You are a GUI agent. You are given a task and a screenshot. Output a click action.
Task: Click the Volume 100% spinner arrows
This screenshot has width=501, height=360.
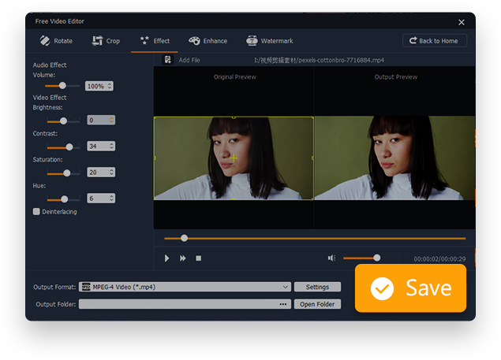click(x=110, y=86)
